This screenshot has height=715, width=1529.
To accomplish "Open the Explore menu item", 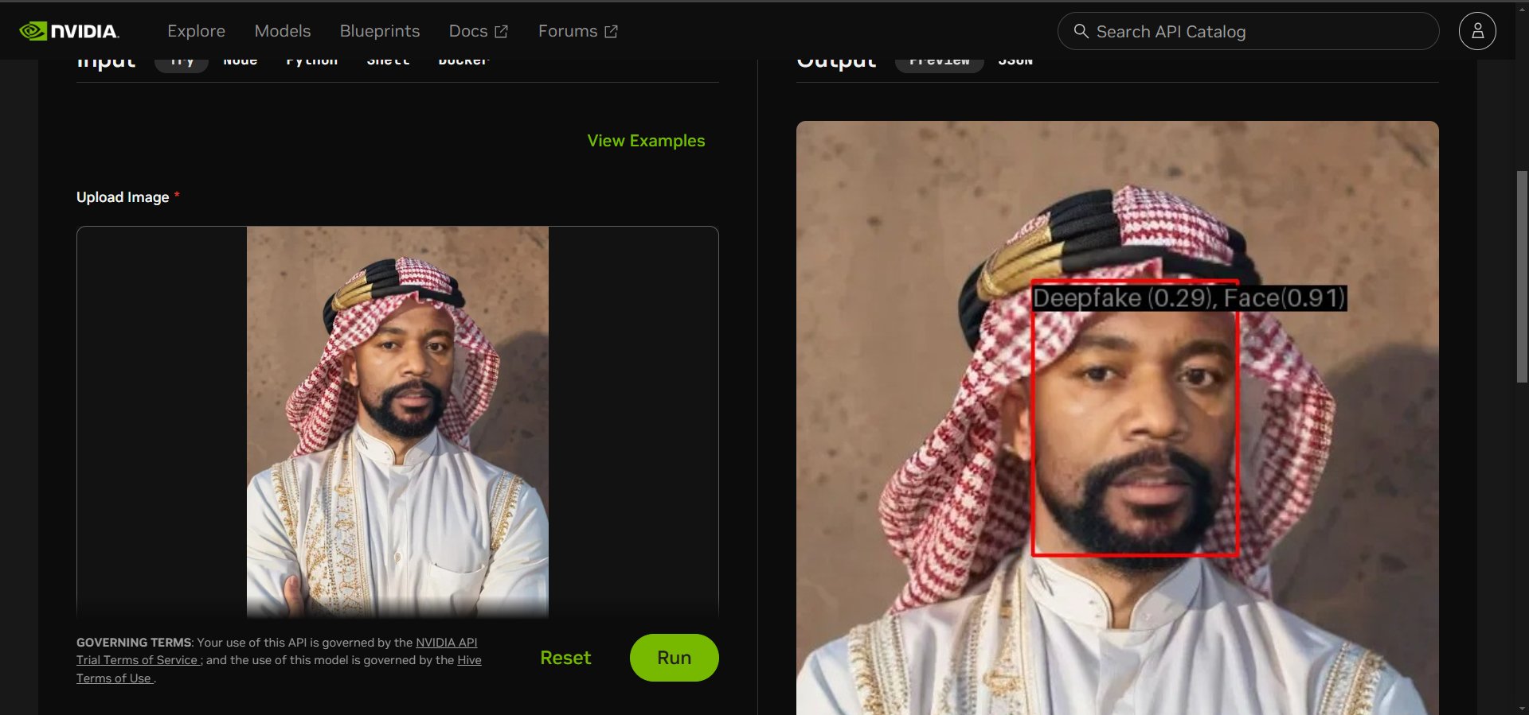I will (x=196, y=31).
